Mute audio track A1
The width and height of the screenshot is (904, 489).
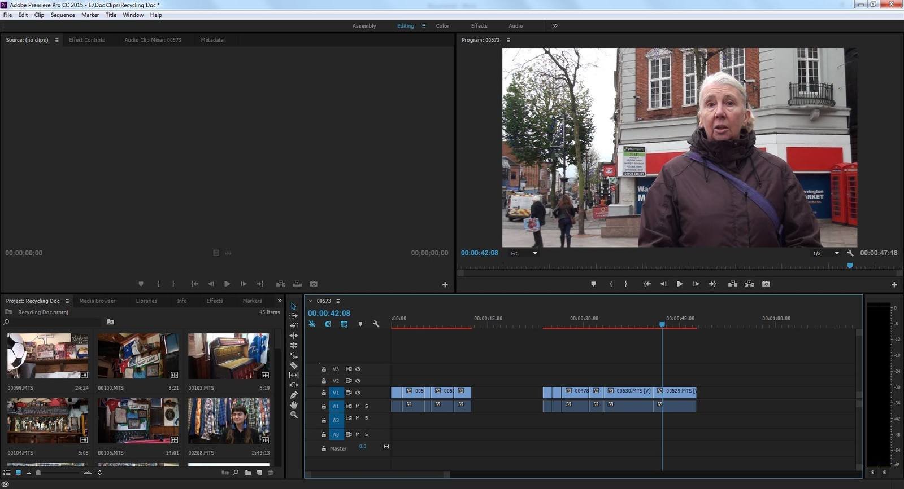pos(358,406)
